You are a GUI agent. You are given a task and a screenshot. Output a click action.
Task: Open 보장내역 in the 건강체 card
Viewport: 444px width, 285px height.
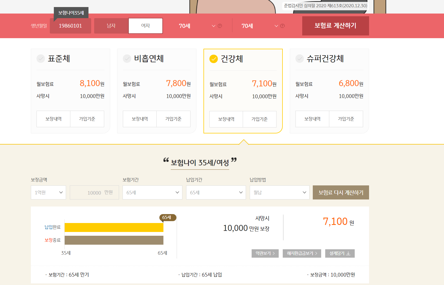pyautogui.click(x=226, y=119)
